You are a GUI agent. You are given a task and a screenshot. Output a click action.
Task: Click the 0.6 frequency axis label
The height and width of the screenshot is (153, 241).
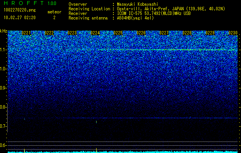[3, 145]
